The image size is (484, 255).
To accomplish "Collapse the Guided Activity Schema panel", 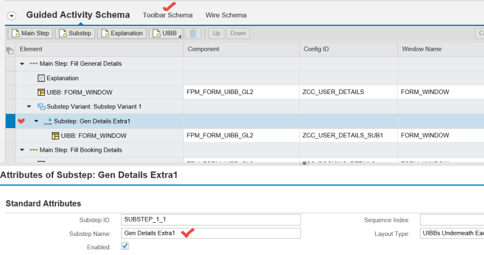I will (12, 16).
